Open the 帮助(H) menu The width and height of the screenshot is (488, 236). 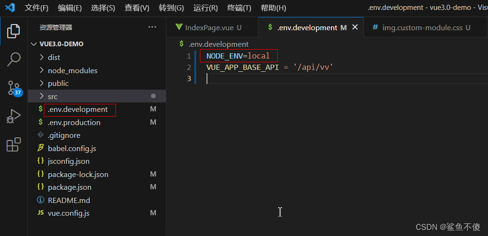pos(273,8)
